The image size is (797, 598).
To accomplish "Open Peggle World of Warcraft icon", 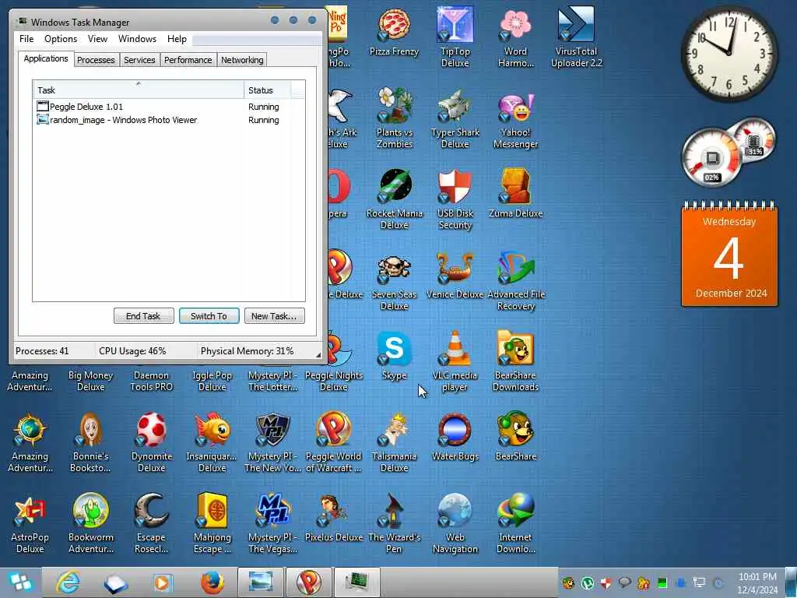I will 333,441.
